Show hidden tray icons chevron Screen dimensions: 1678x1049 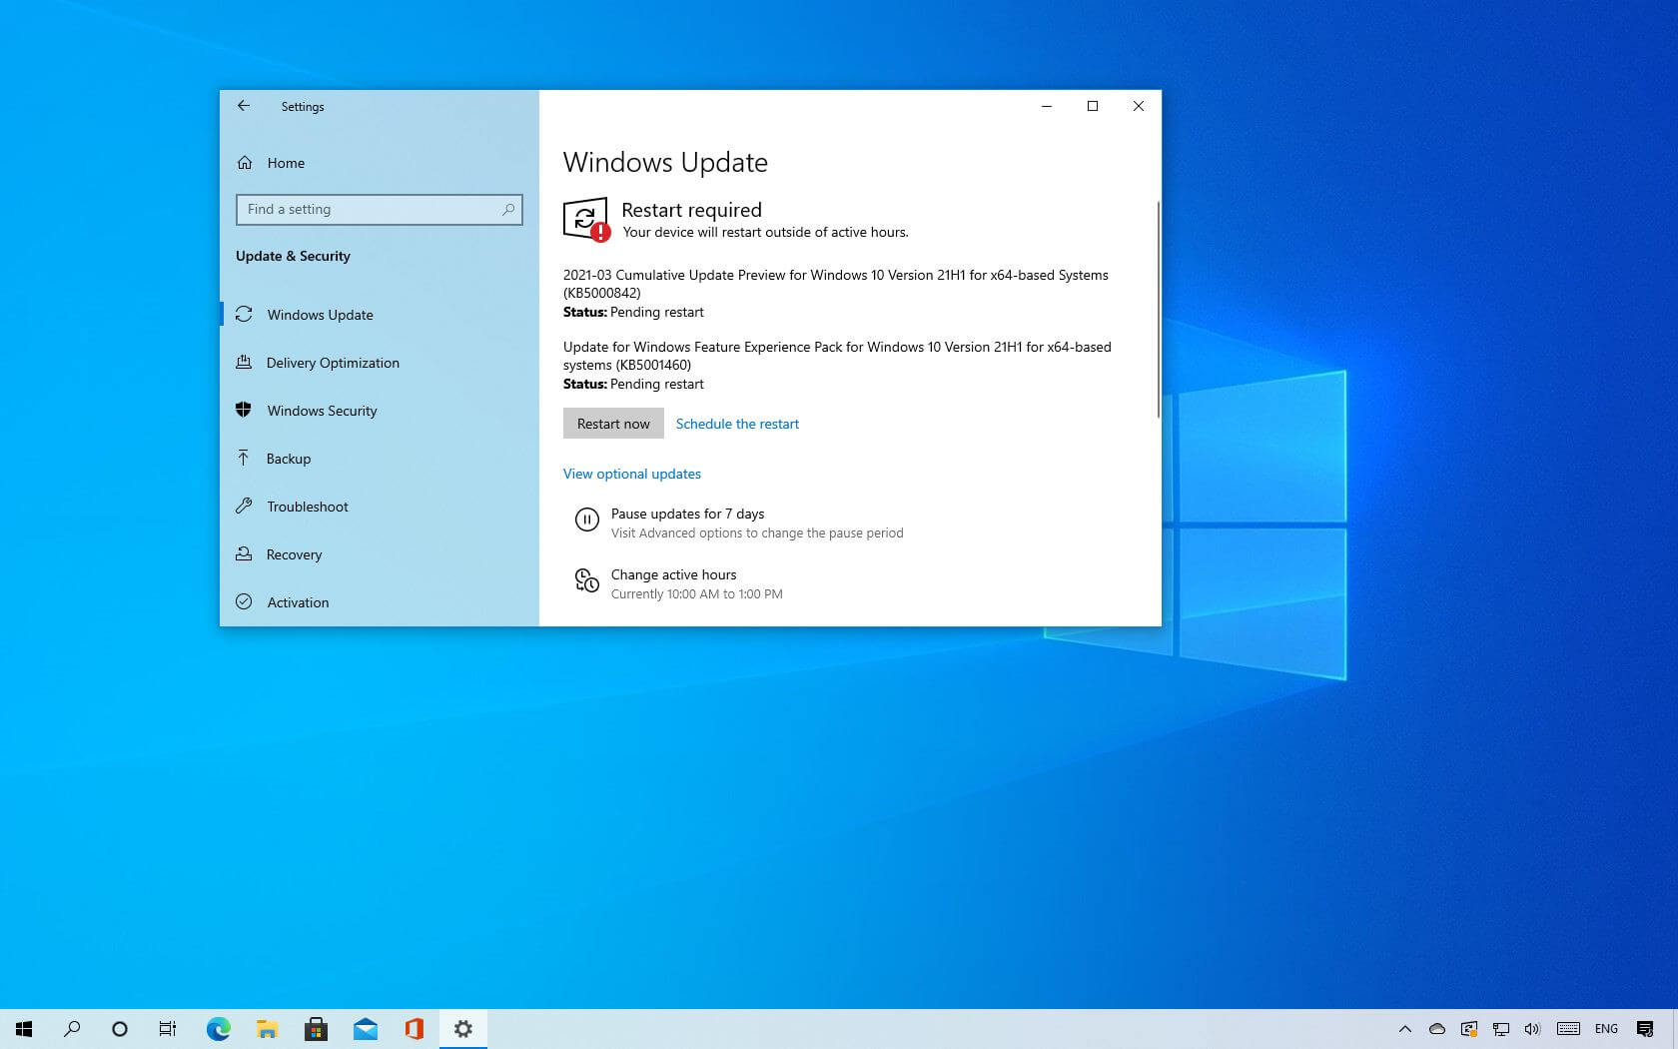pyautogui.click(x=1404, y=1029)
